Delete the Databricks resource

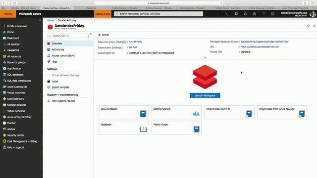click(104, 35)
